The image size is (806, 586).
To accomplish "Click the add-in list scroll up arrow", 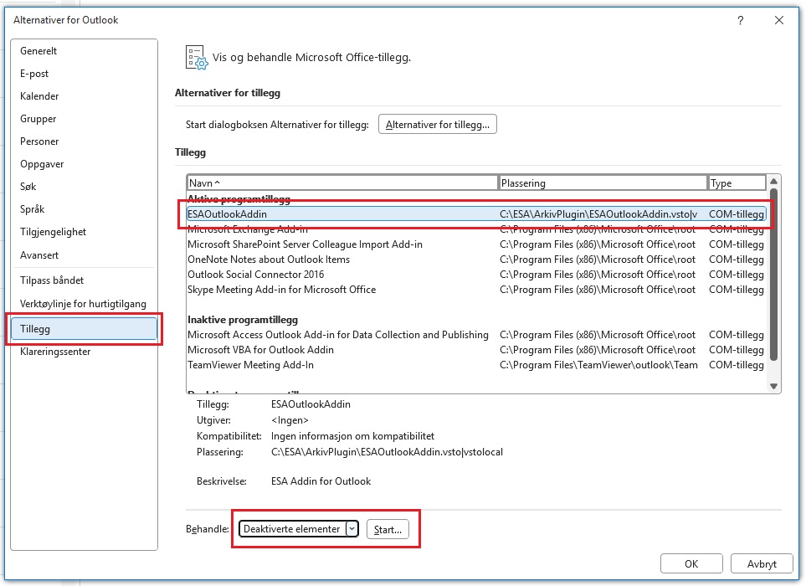I will tap(773, 182).
